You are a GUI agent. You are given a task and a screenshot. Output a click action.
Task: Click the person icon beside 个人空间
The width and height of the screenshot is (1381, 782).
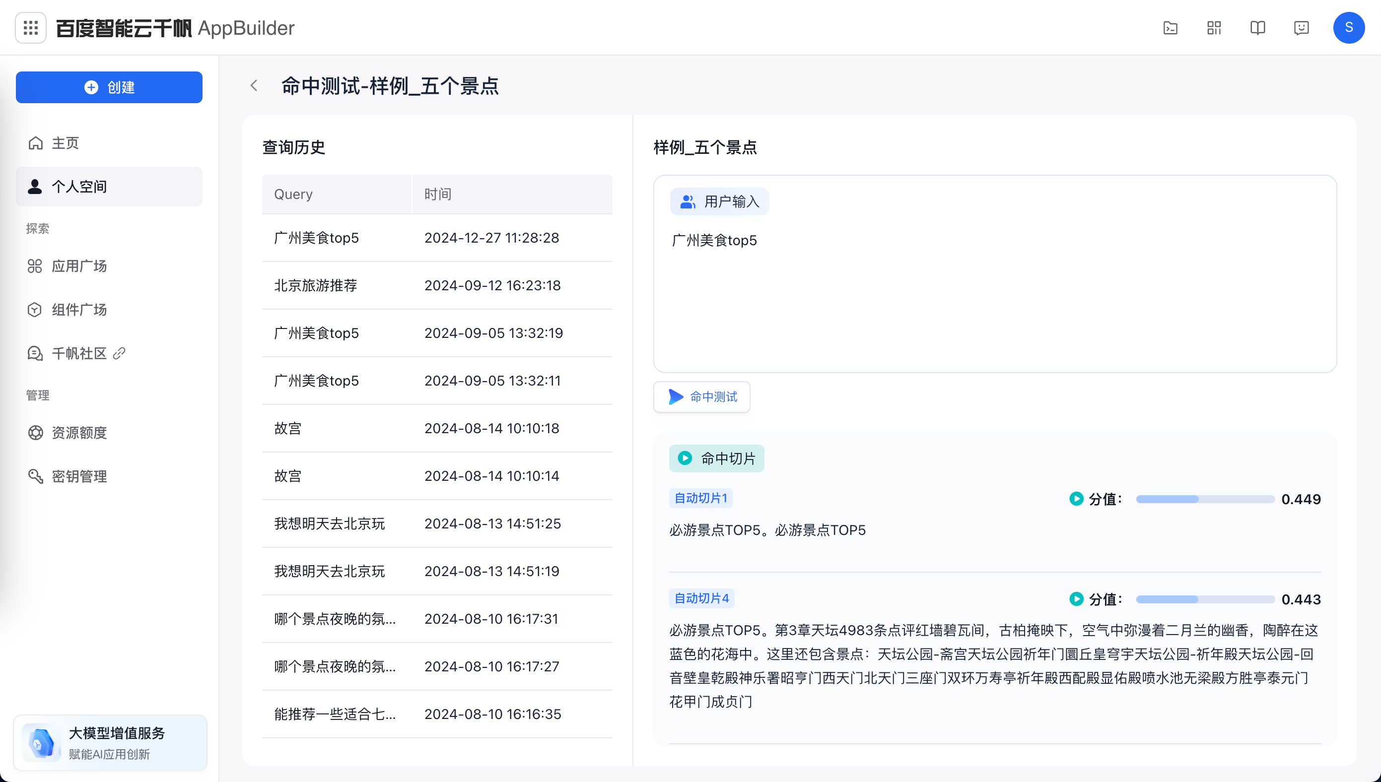(35, 187)
